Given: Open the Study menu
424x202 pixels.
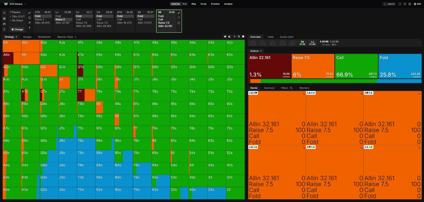Looking at the screenshot, I should (x=203, y=4).
